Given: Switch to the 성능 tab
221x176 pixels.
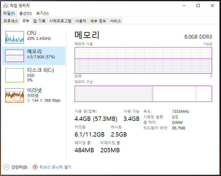Looking at the screenshot, I should click(x=26, y=21).
